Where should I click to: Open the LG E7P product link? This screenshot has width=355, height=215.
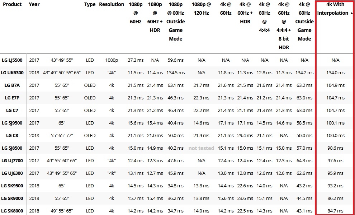12,98
